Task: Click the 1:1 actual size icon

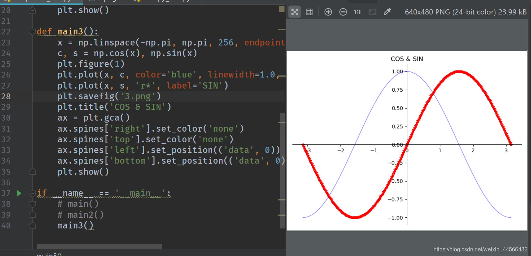Action: 357,11
